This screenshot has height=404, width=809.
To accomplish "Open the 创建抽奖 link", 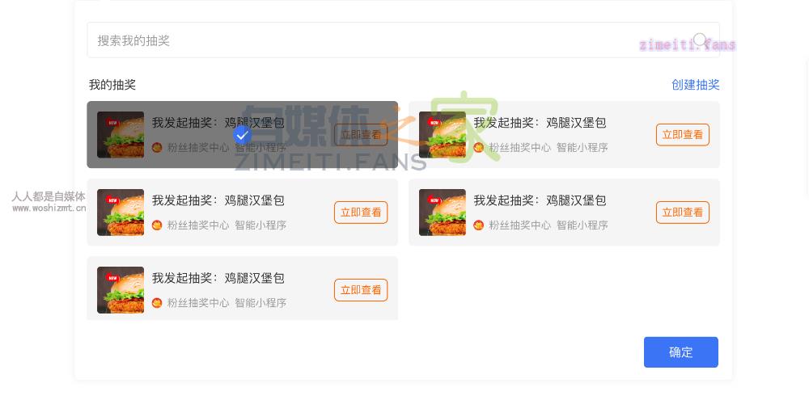I will (x=696, y=85).
